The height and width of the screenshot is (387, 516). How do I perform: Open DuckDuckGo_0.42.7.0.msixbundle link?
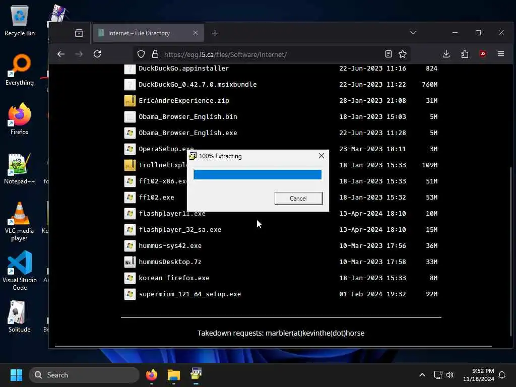coord(198,85)
